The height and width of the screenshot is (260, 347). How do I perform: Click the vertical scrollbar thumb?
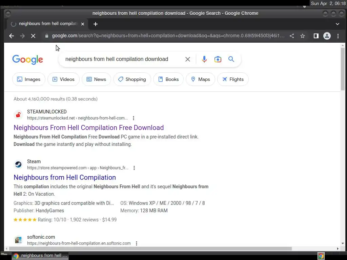click(x=343, y=69)
